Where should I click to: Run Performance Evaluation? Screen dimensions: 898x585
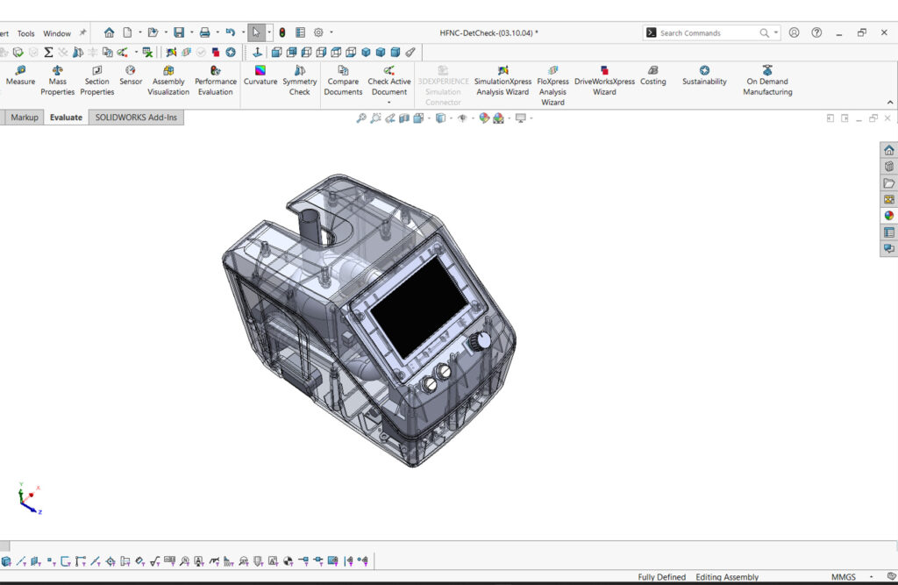pos(216,81)
